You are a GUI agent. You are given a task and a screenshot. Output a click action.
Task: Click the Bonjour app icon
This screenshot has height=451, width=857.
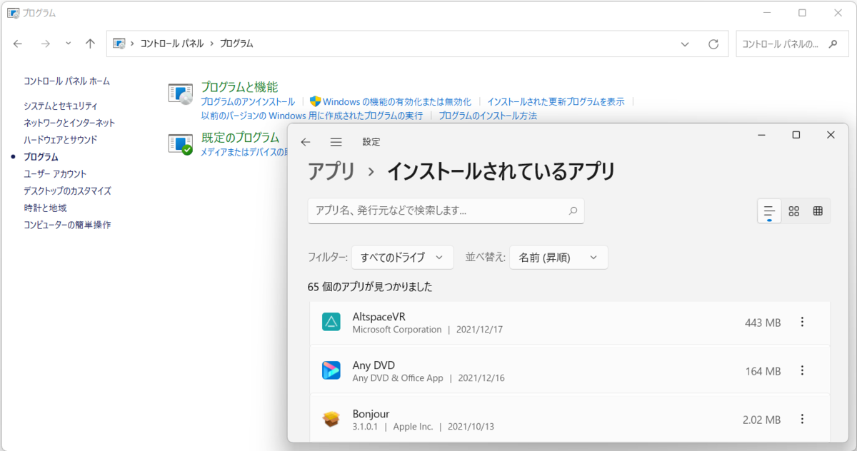coord(331,419)
